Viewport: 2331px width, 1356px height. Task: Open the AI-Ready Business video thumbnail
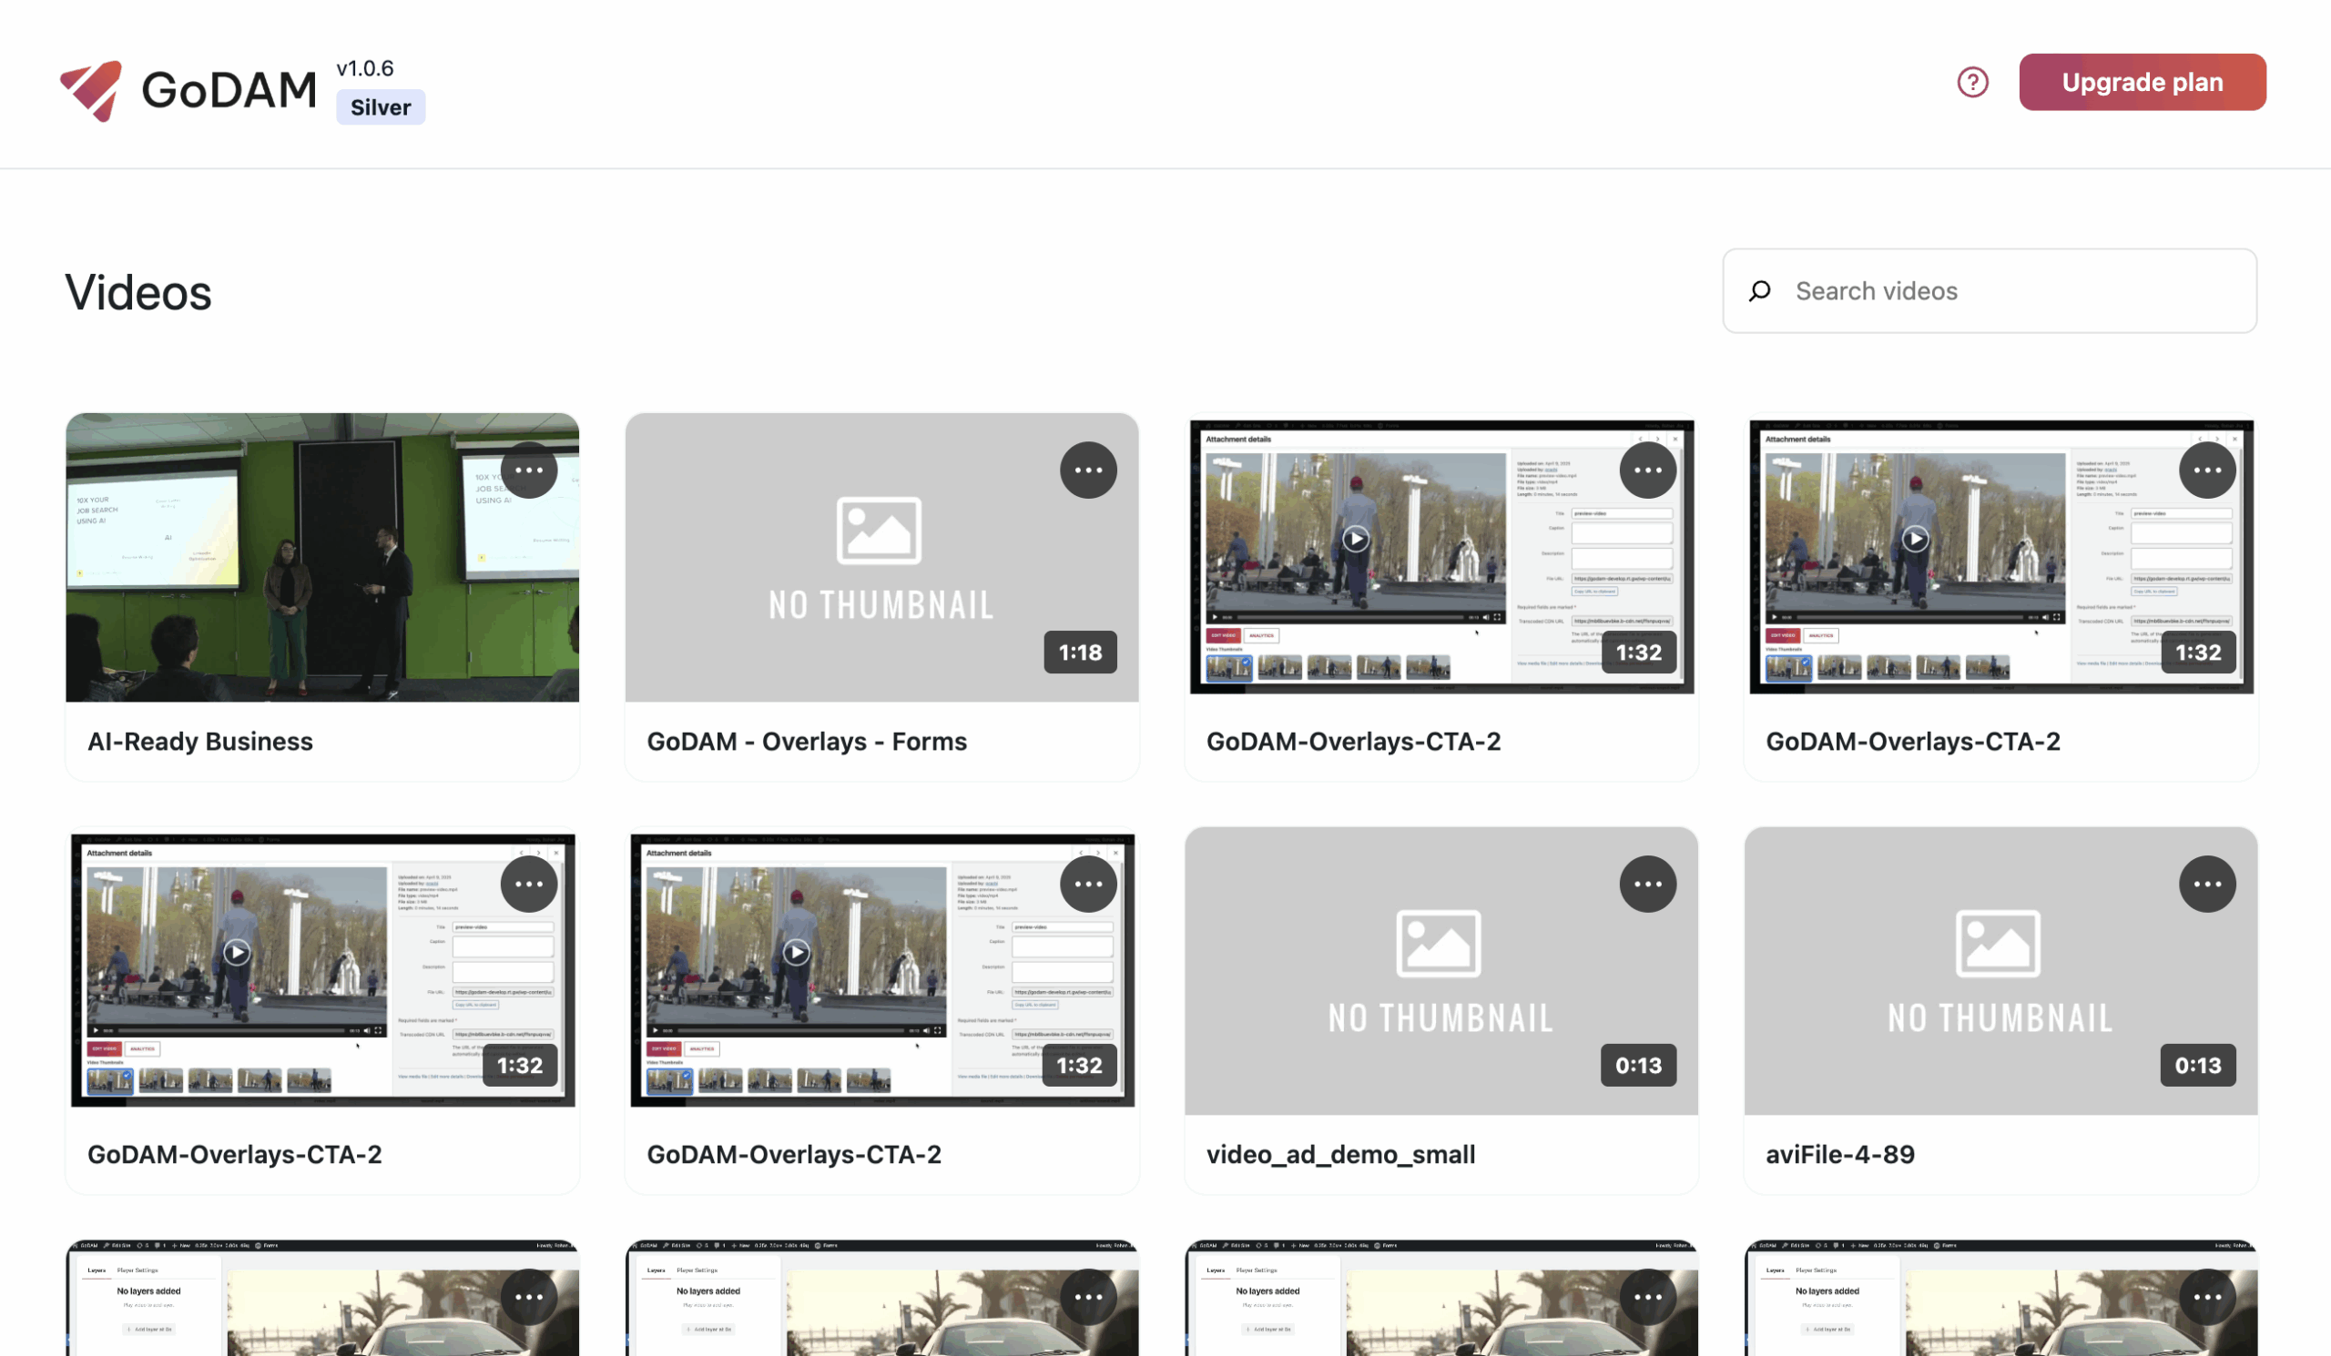pyautogui.click(x=322, y=557)
